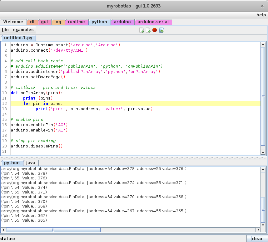The width and height of the screenshot is (268, 242).
Task: Select the python service tab at top
Action: (99, 22)
